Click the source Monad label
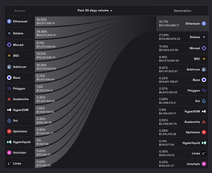Viewport: 212px width, 173px height. pyautogui.click(x=18, y=45)
